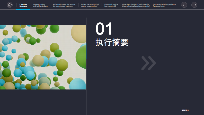Click the '执行摘要' heading text
204x115 pixels.
pos(112,42)
